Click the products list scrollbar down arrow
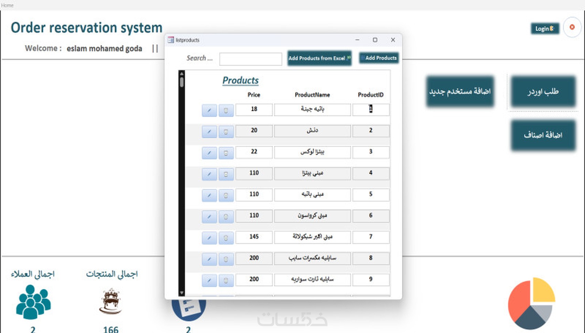This screenshot has width=585, height=333. [182, 293]
